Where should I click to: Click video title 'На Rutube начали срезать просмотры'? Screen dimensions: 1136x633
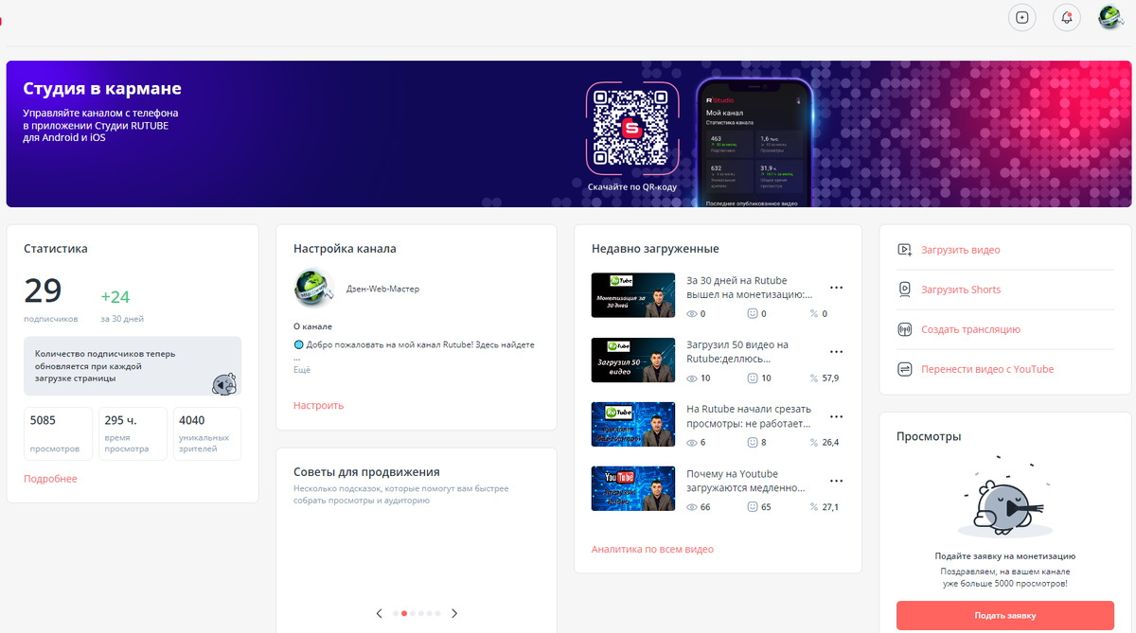pos(749,416)
